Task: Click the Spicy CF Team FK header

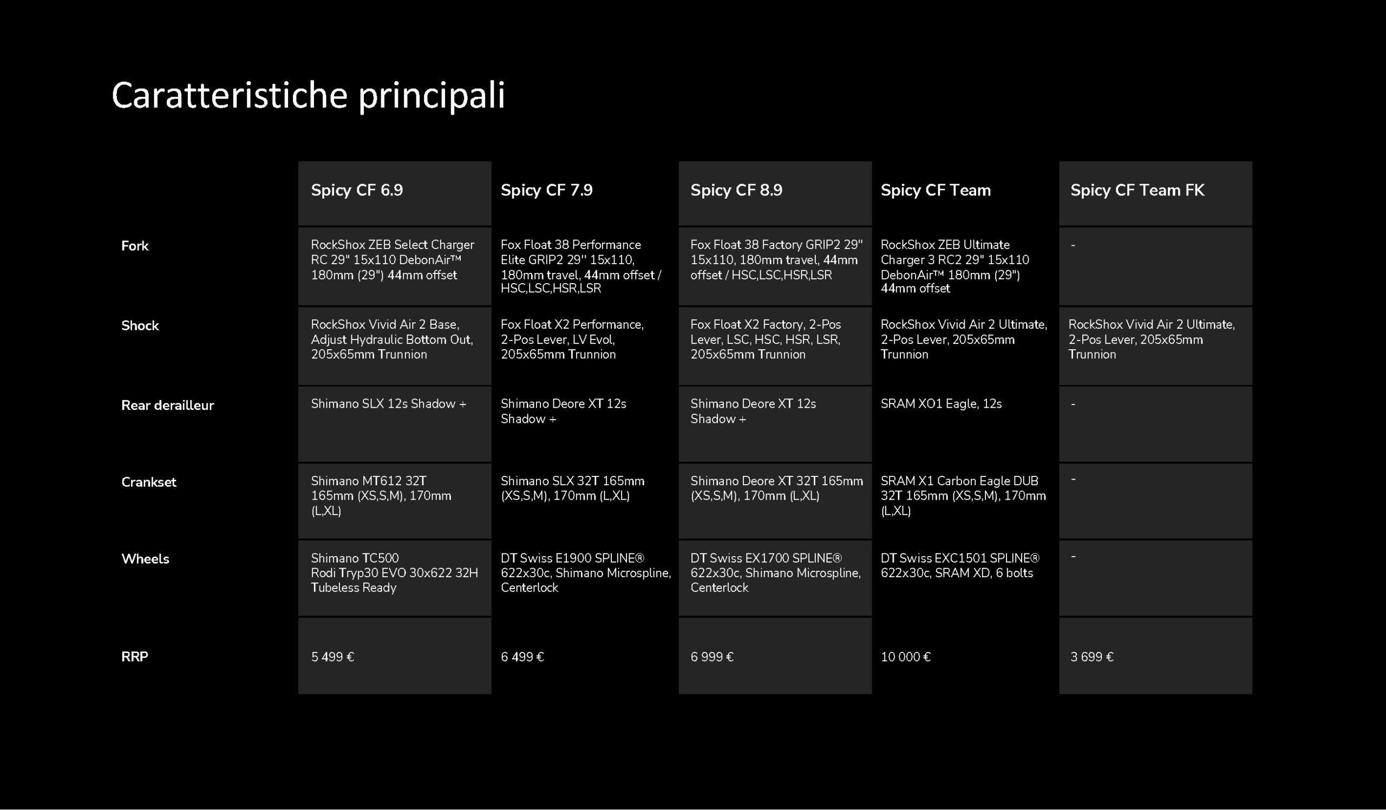Action: click(1137, 190)
